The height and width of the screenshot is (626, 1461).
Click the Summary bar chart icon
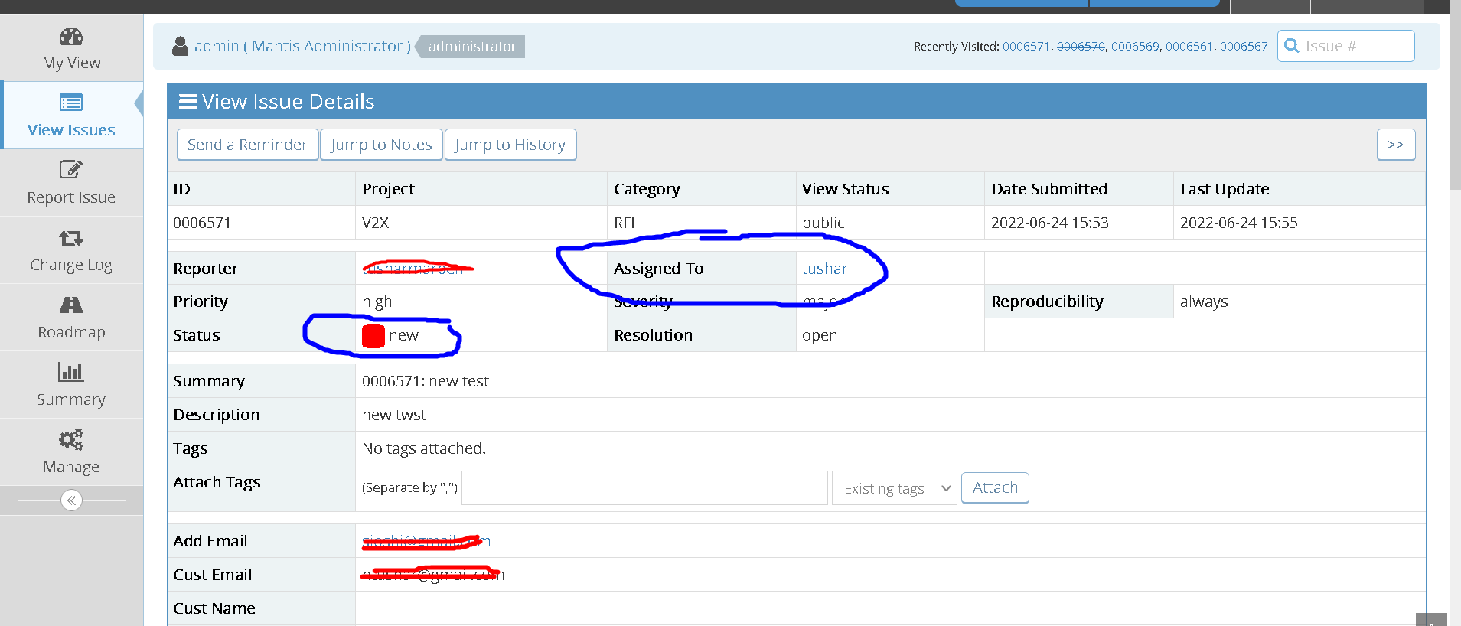tap(71, 373)
